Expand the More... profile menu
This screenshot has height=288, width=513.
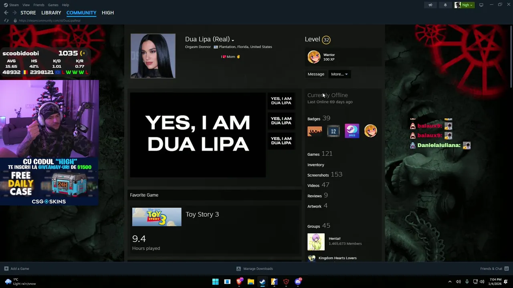339,74
